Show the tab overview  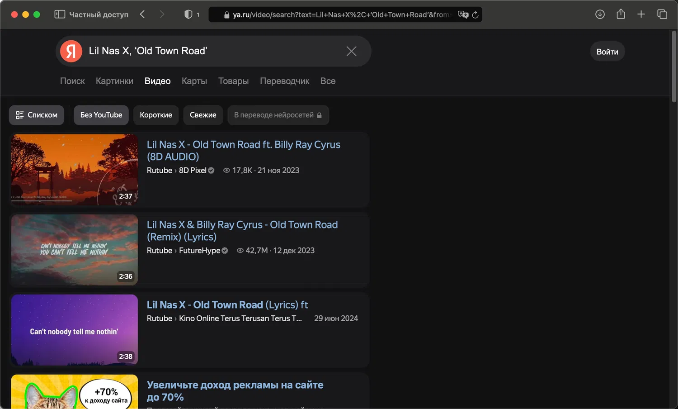(662, 14)
